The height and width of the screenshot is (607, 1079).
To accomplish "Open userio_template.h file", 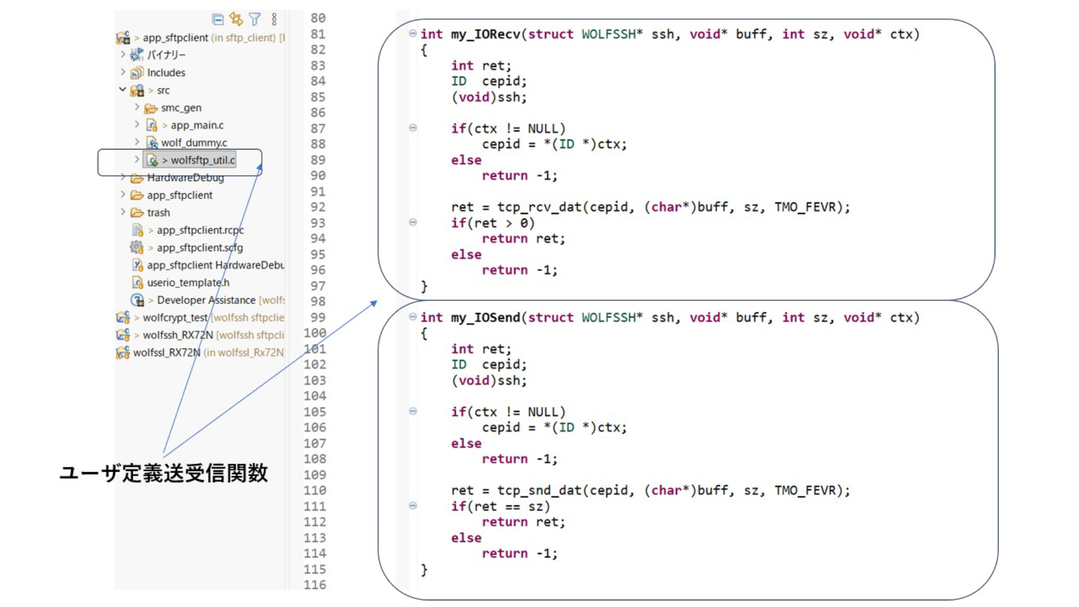I will click(x=188, y=283).
